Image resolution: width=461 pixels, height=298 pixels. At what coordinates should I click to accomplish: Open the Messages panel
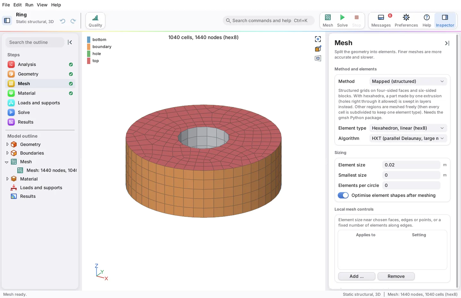pyautogui.click(x=381, y=21)
